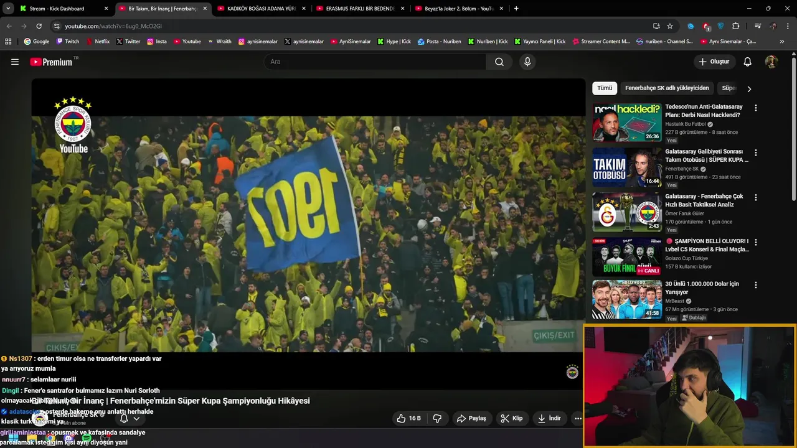Select Fenerbahçe SK adlı yükleyiciden chip
Screen dimensions: 797x448
667,88
